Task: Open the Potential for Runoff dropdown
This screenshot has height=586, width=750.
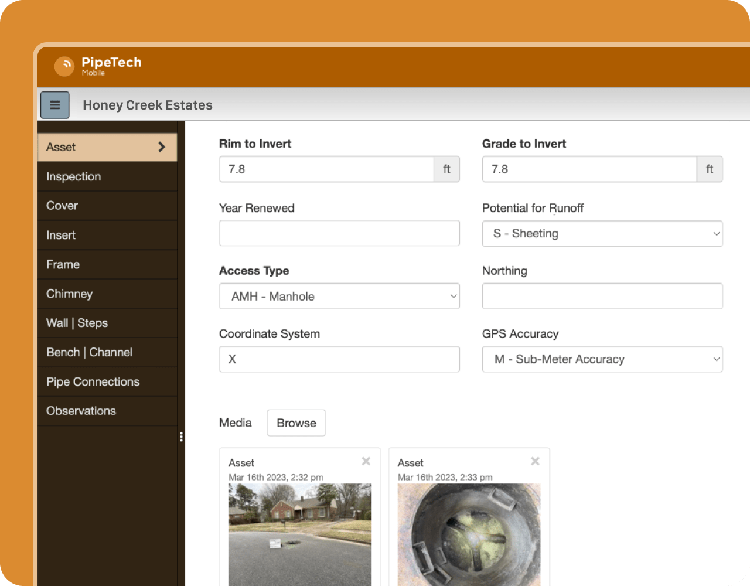Action: tap(602, 234)
